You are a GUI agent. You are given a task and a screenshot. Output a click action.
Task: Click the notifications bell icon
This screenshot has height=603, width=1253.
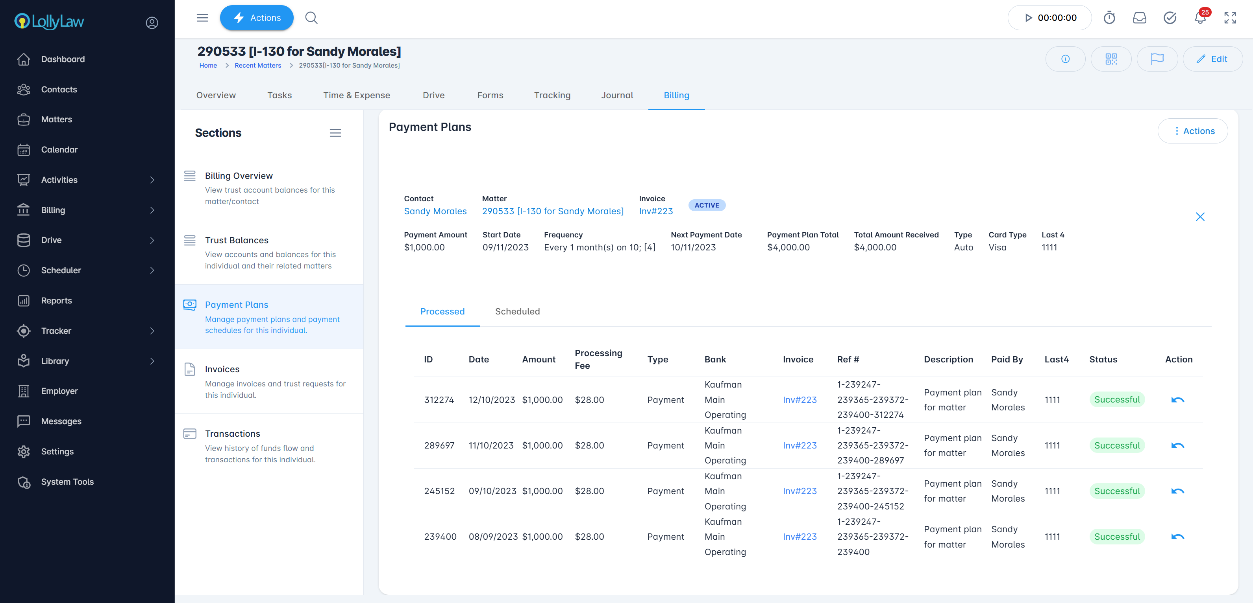[1199, 18]
